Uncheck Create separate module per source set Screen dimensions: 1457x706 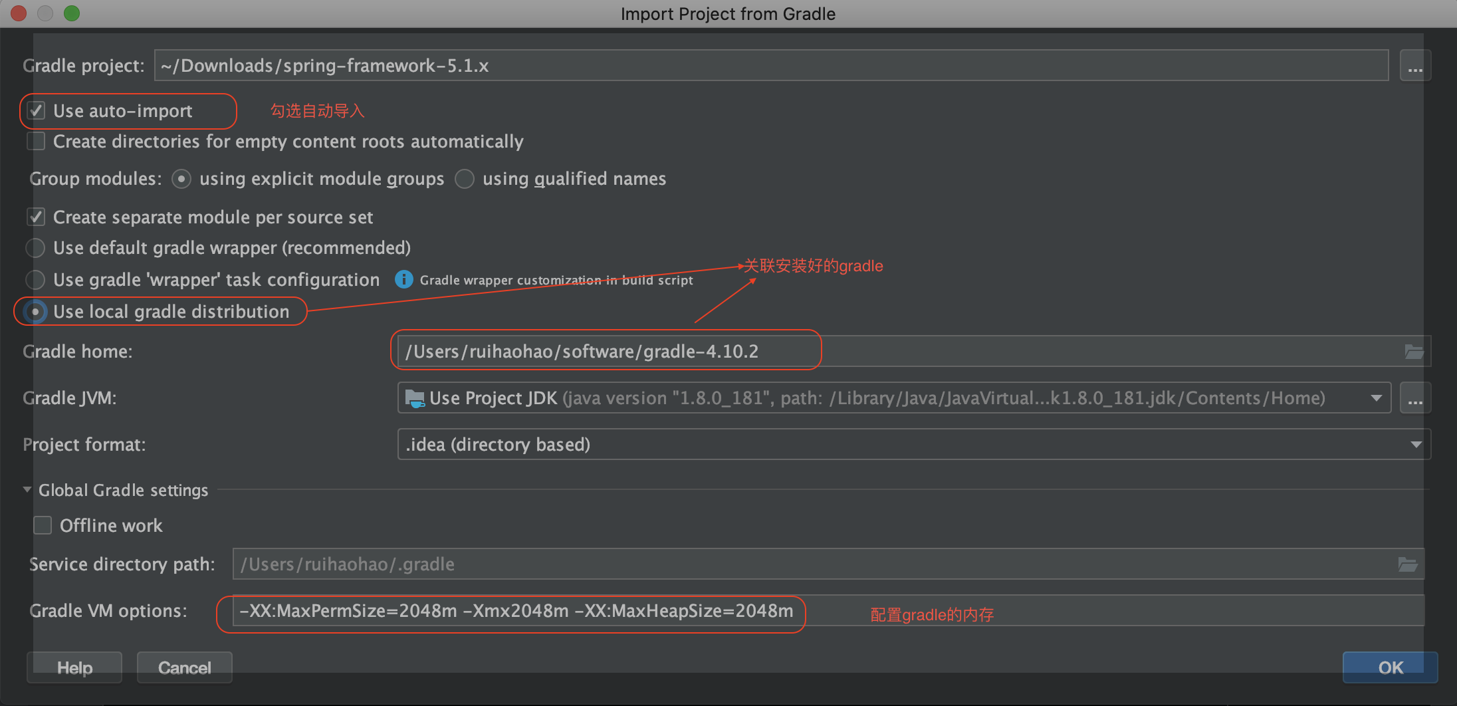tap(36, 217)
